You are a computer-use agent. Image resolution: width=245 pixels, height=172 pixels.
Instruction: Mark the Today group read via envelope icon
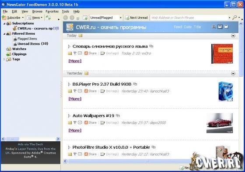pyautogui.click(x=80, y=36)
